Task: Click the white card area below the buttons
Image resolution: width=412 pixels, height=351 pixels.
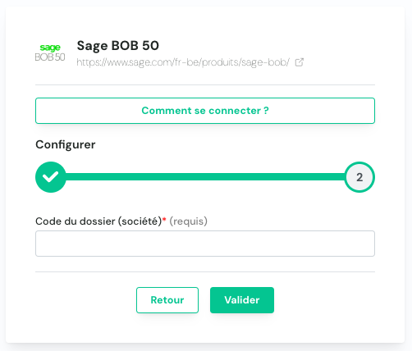Action: pos(205,328)
